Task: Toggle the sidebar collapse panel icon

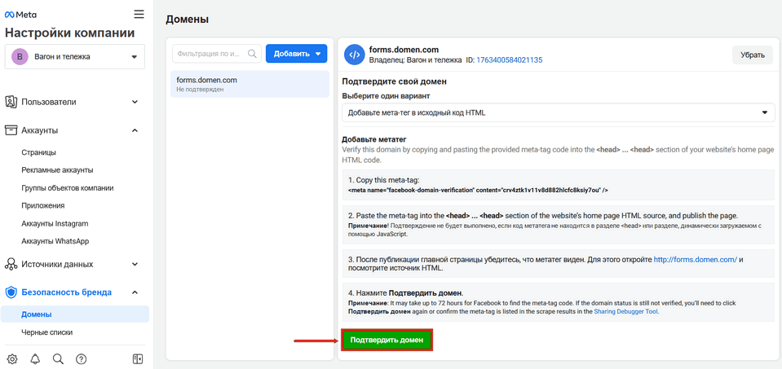Action: click(138, 358)
